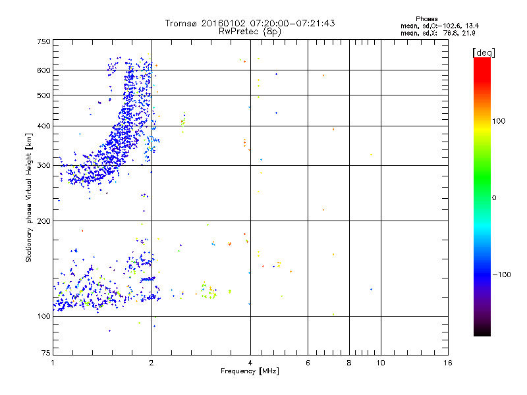Click the y-axis tick label '750'
The height and width of the screenshot is (395, 527).
pos(43,41)
